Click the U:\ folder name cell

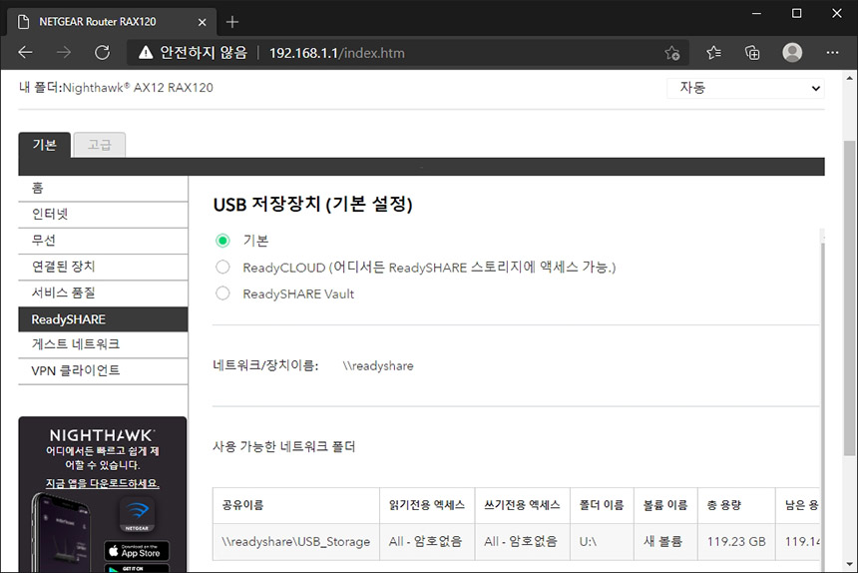click(x=602, y=542)
